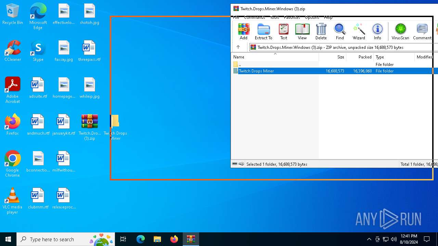
Task: Sort by the Name column header
Action: pyautogui.click(x=275, y=57)
